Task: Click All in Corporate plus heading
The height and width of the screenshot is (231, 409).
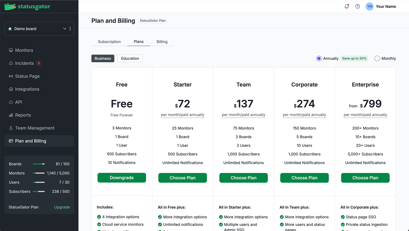Action: 359,207
